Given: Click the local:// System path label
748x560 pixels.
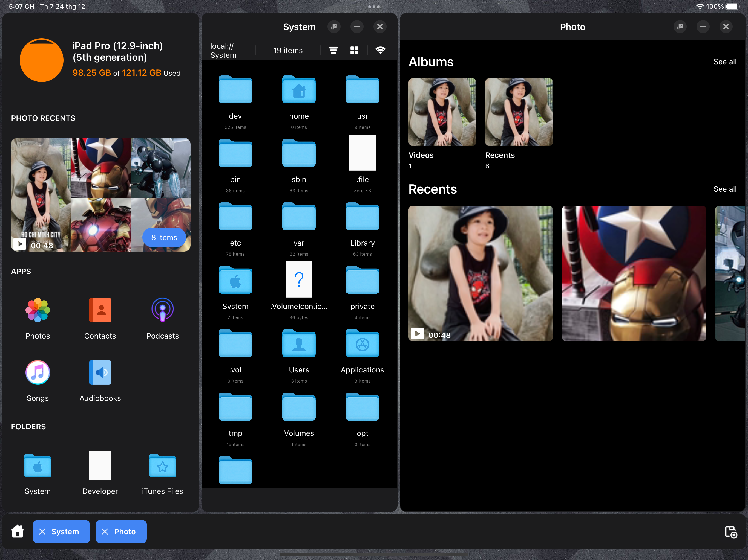Looking at the screenshot, I should click(223, 50).
